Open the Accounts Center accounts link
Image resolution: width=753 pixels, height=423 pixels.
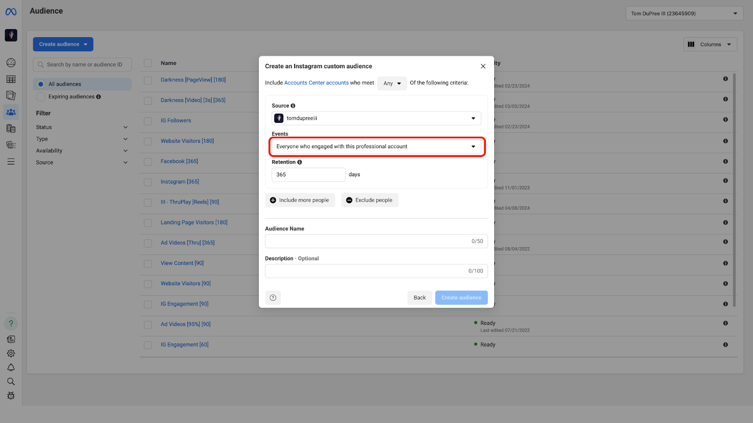coord(316,83)
